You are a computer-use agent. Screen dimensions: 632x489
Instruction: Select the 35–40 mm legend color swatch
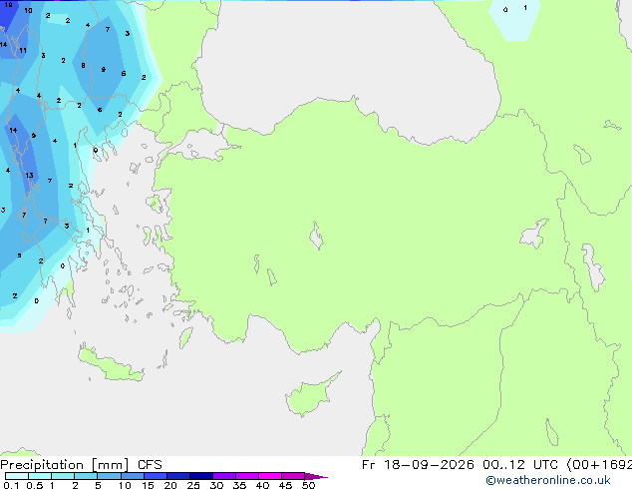[x=247, y=476]
